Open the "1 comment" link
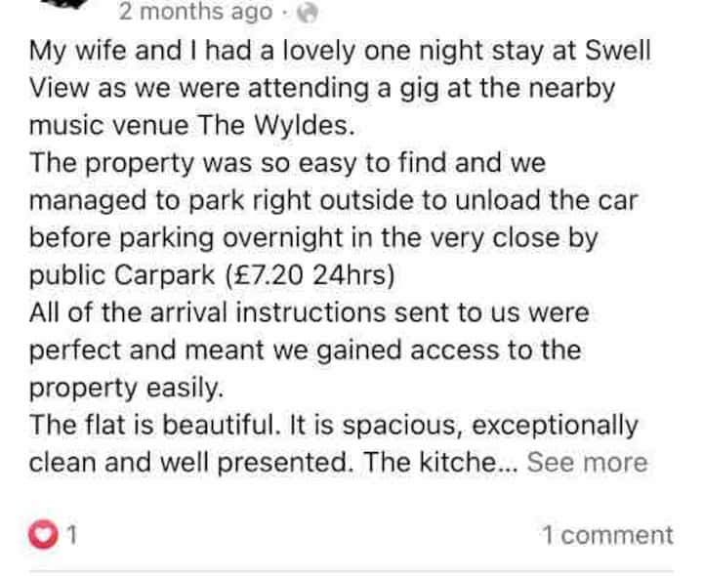 607,535
